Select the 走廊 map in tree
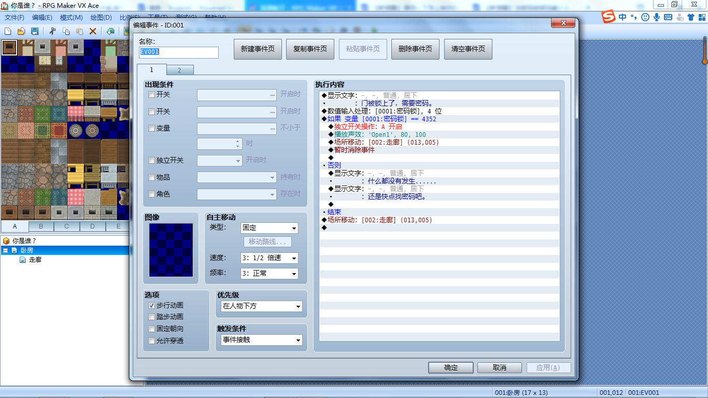 35,260
